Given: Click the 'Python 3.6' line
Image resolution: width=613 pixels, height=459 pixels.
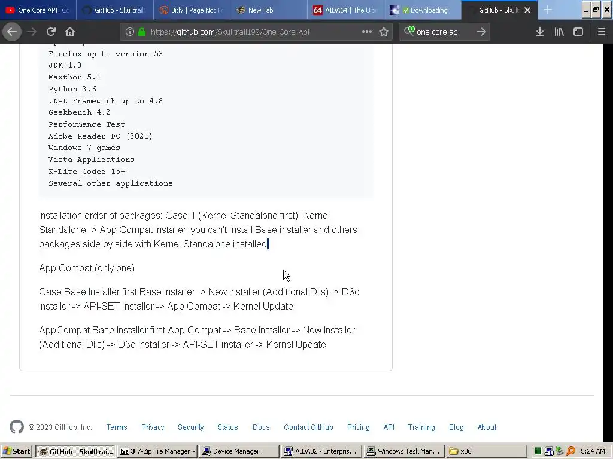Looking at the screenshot, I should [x=72, y=89].
